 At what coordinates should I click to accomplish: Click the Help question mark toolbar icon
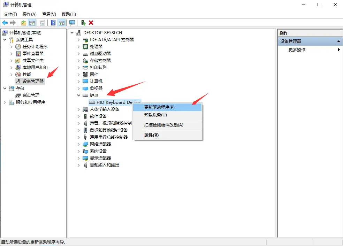[53, 23]
